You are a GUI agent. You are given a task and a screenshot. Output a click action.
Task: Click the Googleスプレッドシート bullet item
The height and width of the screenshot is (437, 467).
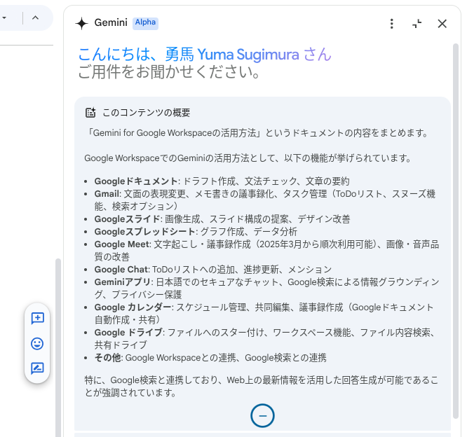196,231
